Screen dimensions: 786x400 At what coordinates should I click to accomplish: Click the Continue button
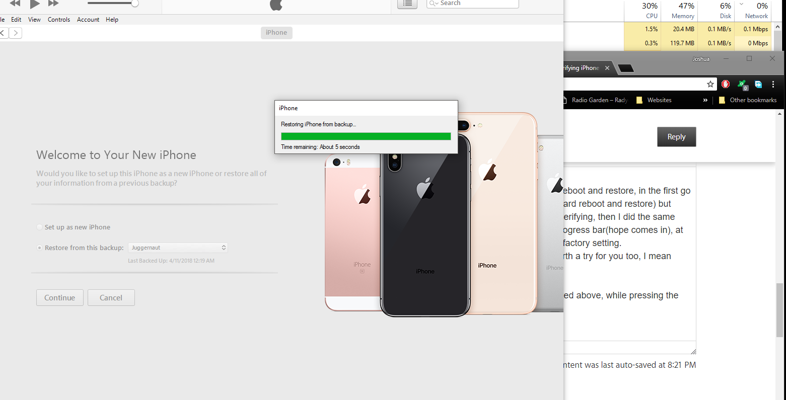pos(60,298)
